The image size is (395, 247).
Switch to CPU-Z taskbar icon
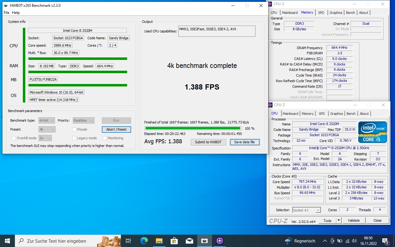click(x=219, y=241)
